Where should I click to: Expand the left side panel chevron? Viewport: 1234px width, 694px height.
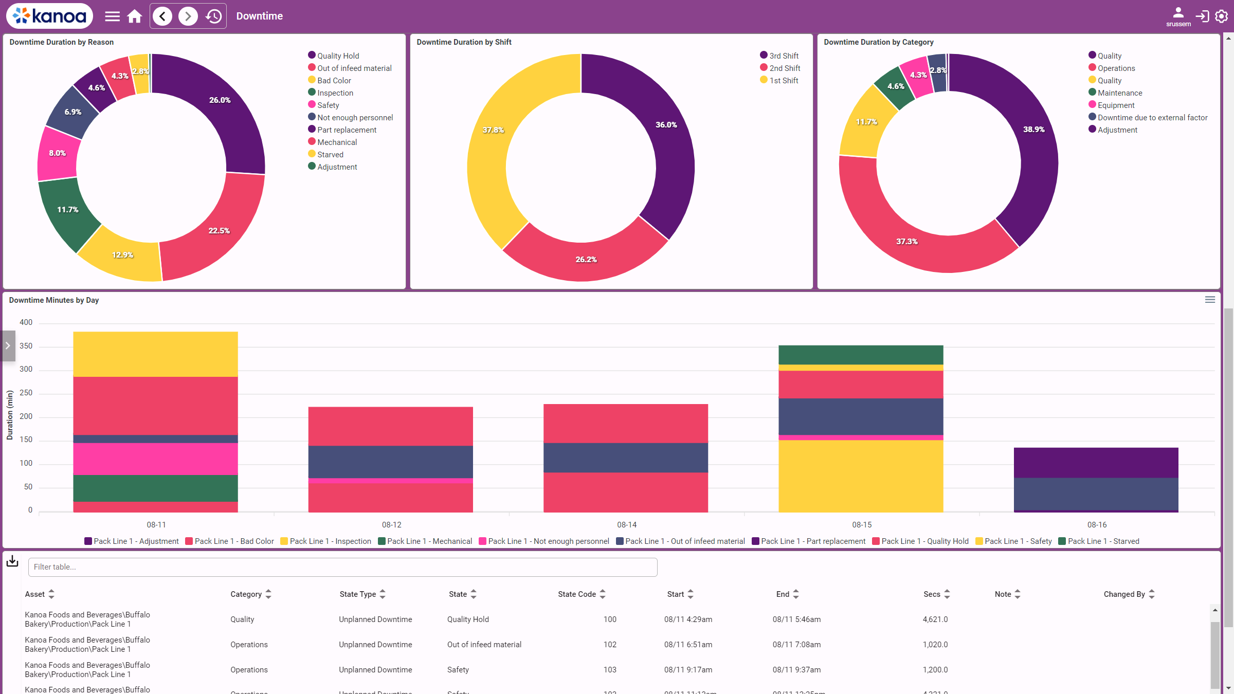[x=8, y=345]
